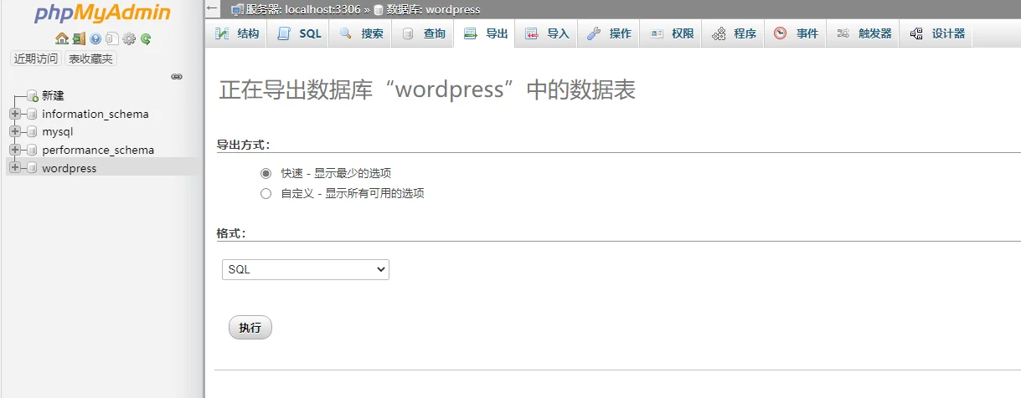Click the navigation panel settings gear icon
The width and height of the screenshot is (1021, 398).
[x=129, y=38]
